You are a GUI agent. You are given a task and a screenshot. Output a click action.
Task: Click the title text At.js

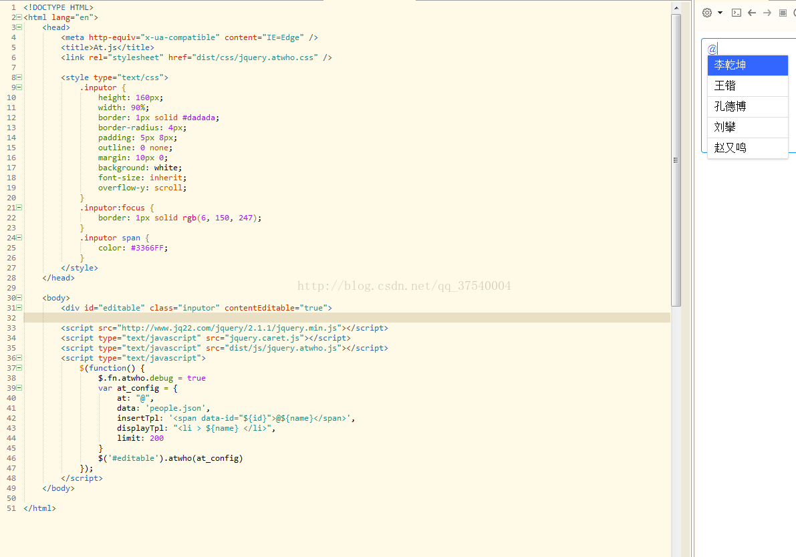tap(105, 47)
